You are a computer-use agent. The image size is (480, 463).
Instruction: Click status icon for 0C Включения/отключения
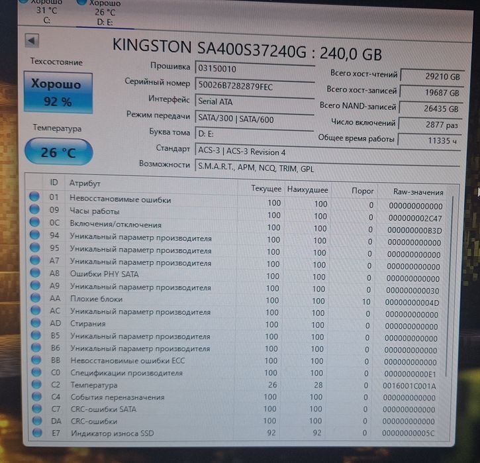point(34,222)
